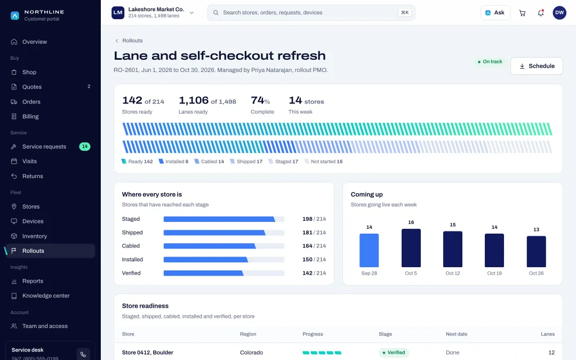Click the Lanes column header

pos(547,334)
